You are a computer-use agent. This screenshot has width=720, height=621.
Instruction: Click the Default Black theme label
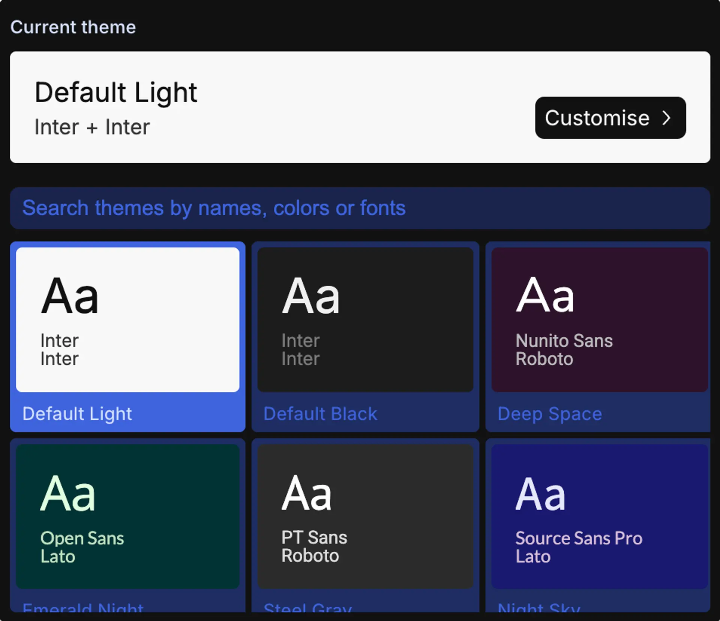tap(320, 414)
